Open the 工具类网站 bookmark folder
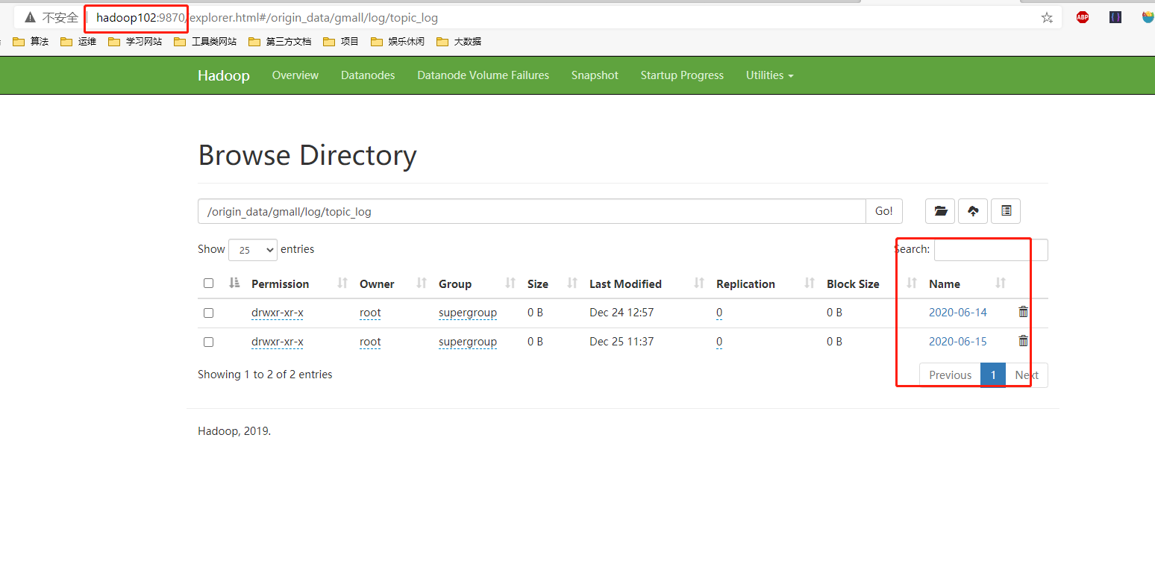1155x567 pixels. 205,42
